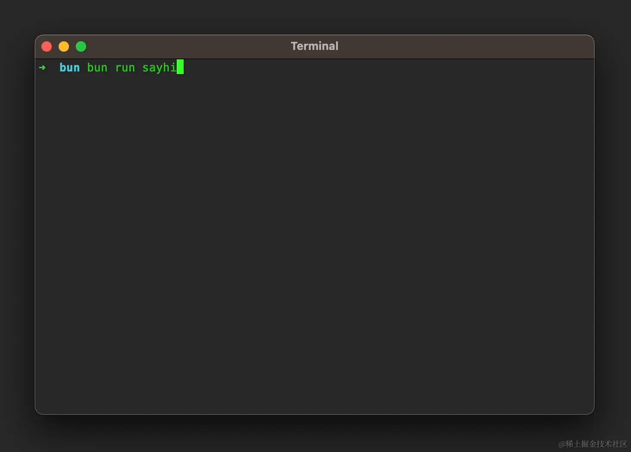Click the 'sayhi' script name
This screenshot has width=631, height=452.
click(159, 68)
